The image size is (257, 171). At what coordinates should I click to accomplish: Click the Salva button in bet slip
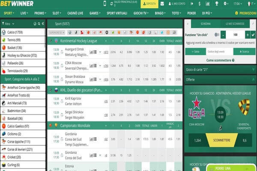[196, 52]
